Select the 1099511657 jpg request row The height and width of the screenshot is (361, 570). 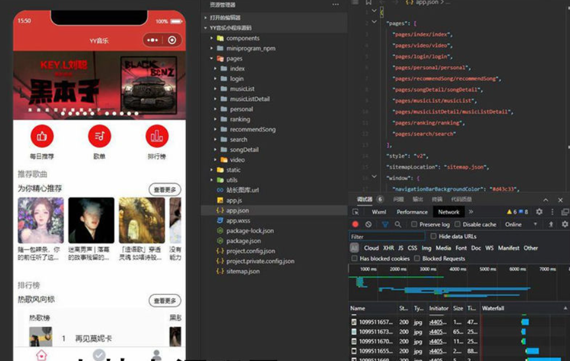pyautogui.click(x=414, y=322)
